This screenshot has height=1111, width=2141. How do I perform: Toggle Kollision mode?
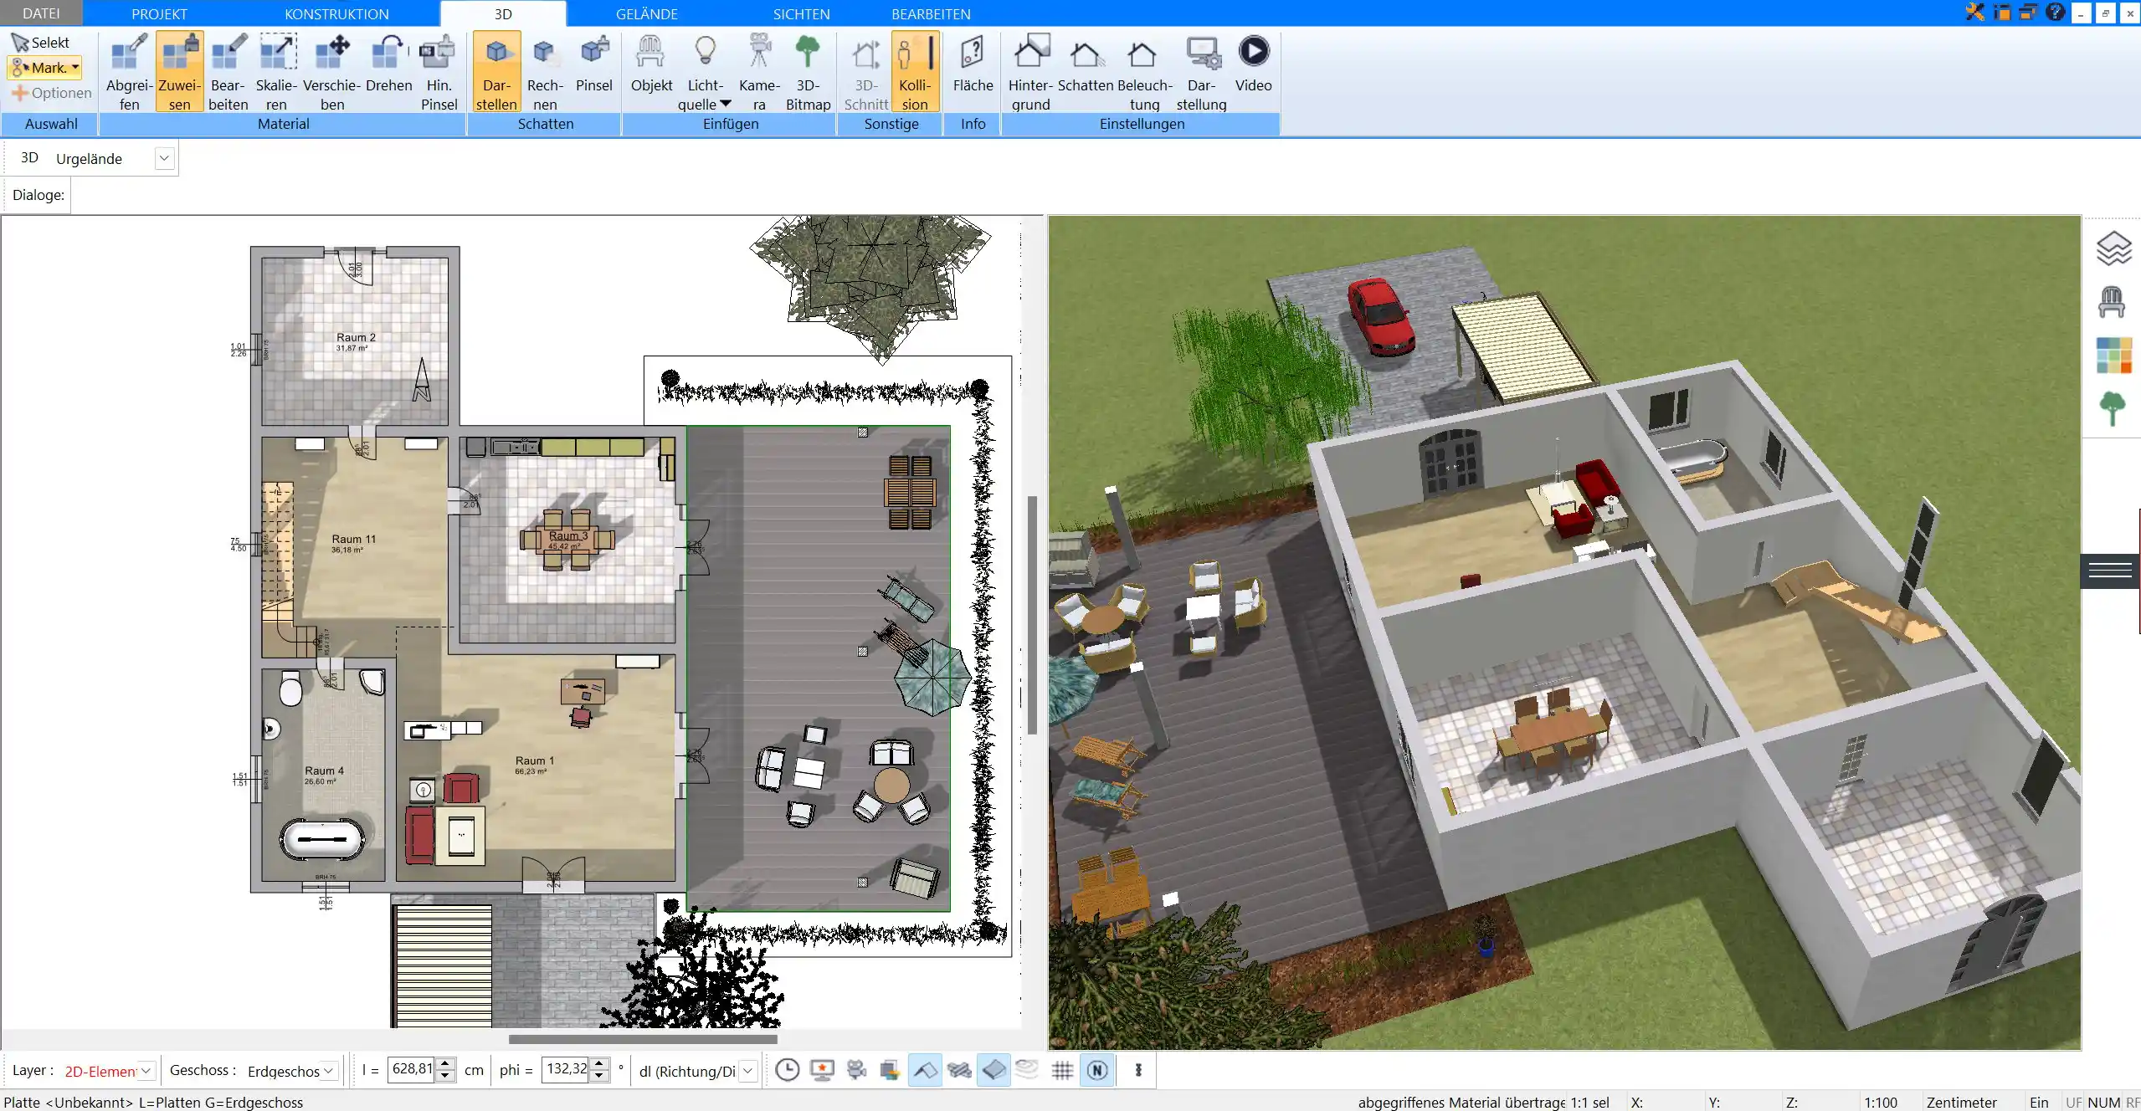click(915, 72)
